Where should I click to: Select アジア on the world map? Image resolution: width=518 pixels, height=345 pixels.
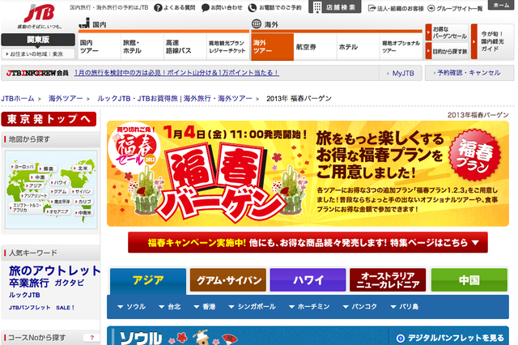click(x=34, y=185)
